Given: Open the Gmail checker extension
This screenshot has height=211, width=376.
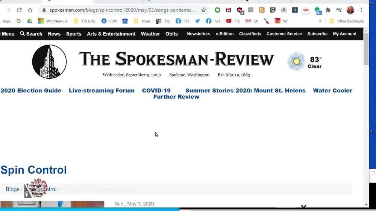Looking at the screenshot, I should tap(229, 10).
